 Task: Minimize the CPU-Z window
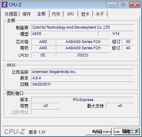tap(112, 5)
